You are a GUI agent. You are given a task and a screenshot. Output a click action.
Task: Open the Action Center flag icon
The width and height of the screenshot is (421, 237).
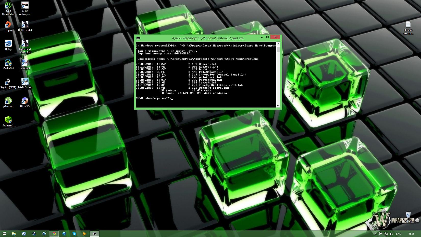(x=381, y=234)
